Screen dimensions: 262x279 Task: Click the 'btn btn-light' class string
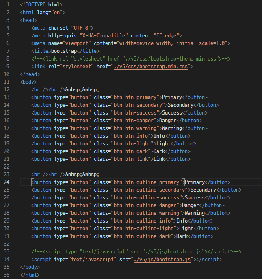click(132, 144)
